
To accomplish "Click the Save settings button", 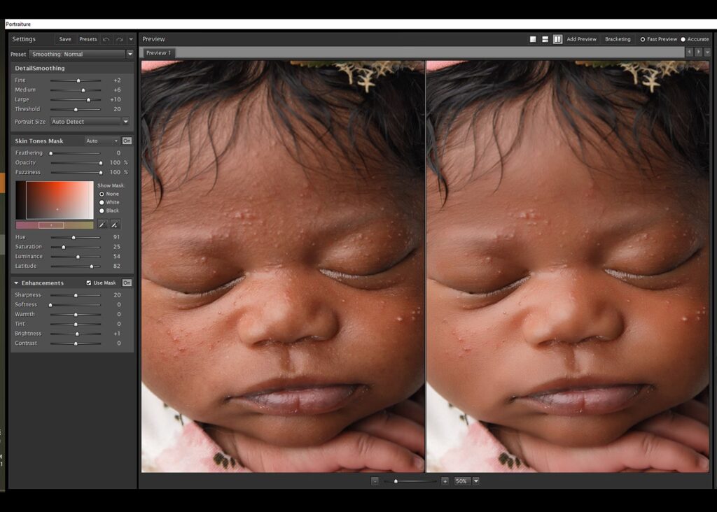I will [x=65, y=39].
